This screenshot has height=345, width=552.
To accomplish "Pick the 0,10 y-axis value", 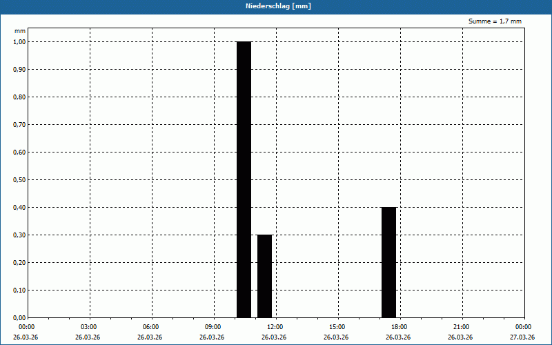I will (19, 290).
